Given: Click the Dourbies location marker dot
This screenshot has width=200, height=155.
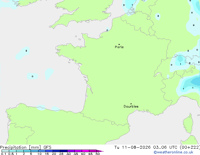Looking at the screenshot, I should [131, 104].
